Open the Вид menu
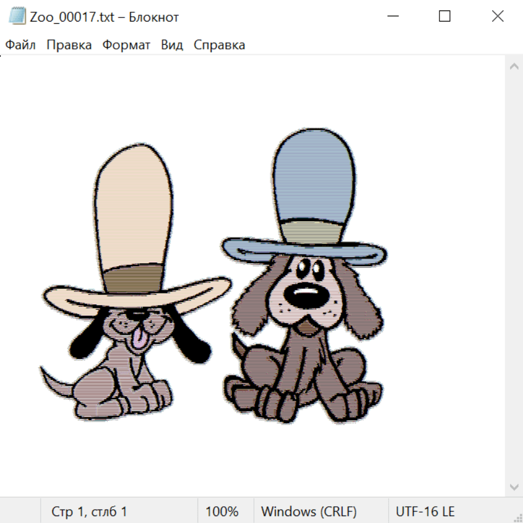The width and height of the screenshot is (523, 523). [x=172, y=45]
